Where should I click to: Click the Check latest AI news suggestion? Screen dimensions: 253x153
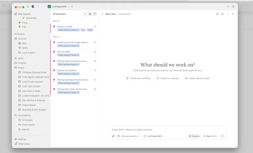tap(197, 78)
